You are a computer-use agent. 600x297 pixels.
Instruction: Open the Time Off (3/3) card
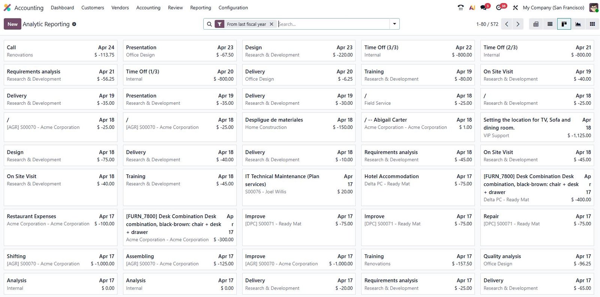tap(418, 51)
